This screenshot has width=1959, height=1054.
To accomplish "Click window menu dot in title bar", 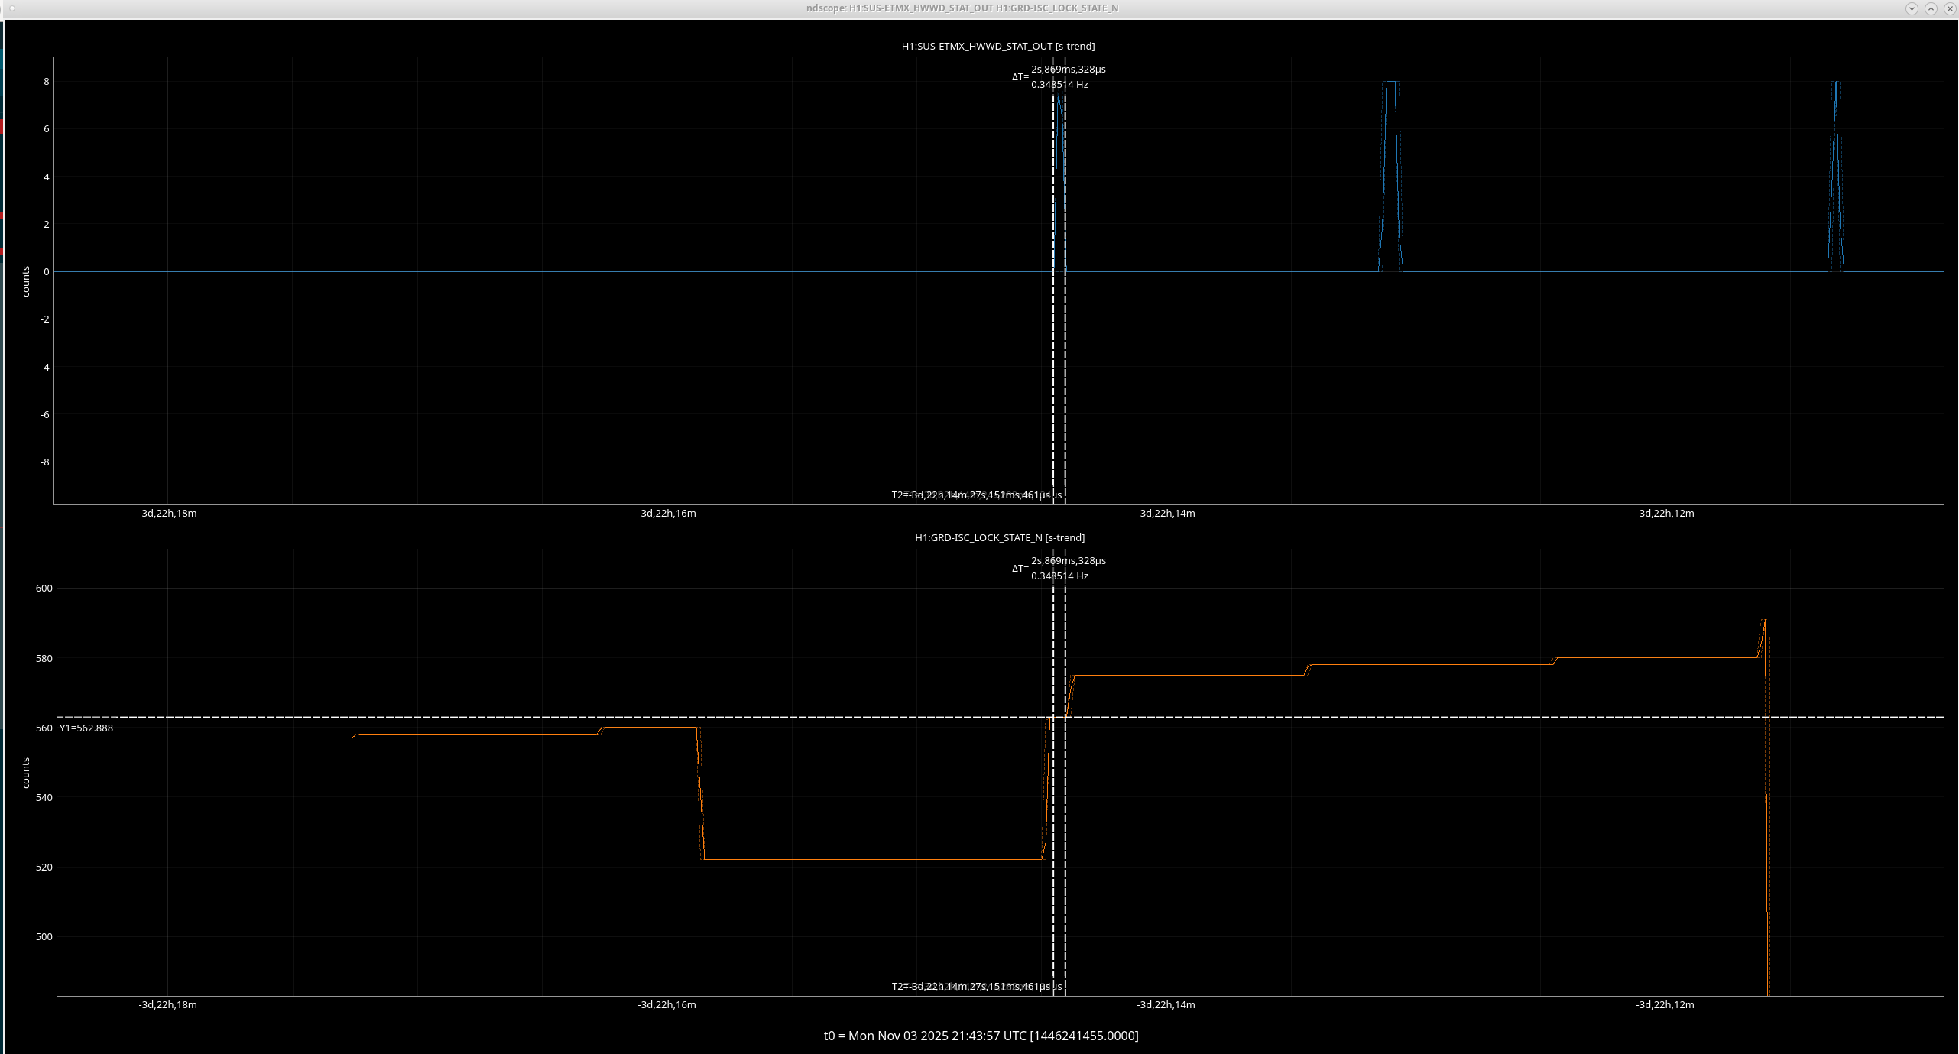I will [x=11, y=8].
